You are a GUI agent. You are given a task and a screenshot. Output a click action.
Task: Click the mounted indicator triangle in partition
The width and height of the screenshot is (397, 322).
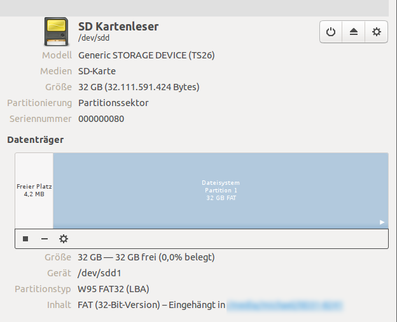coord(382,222)
